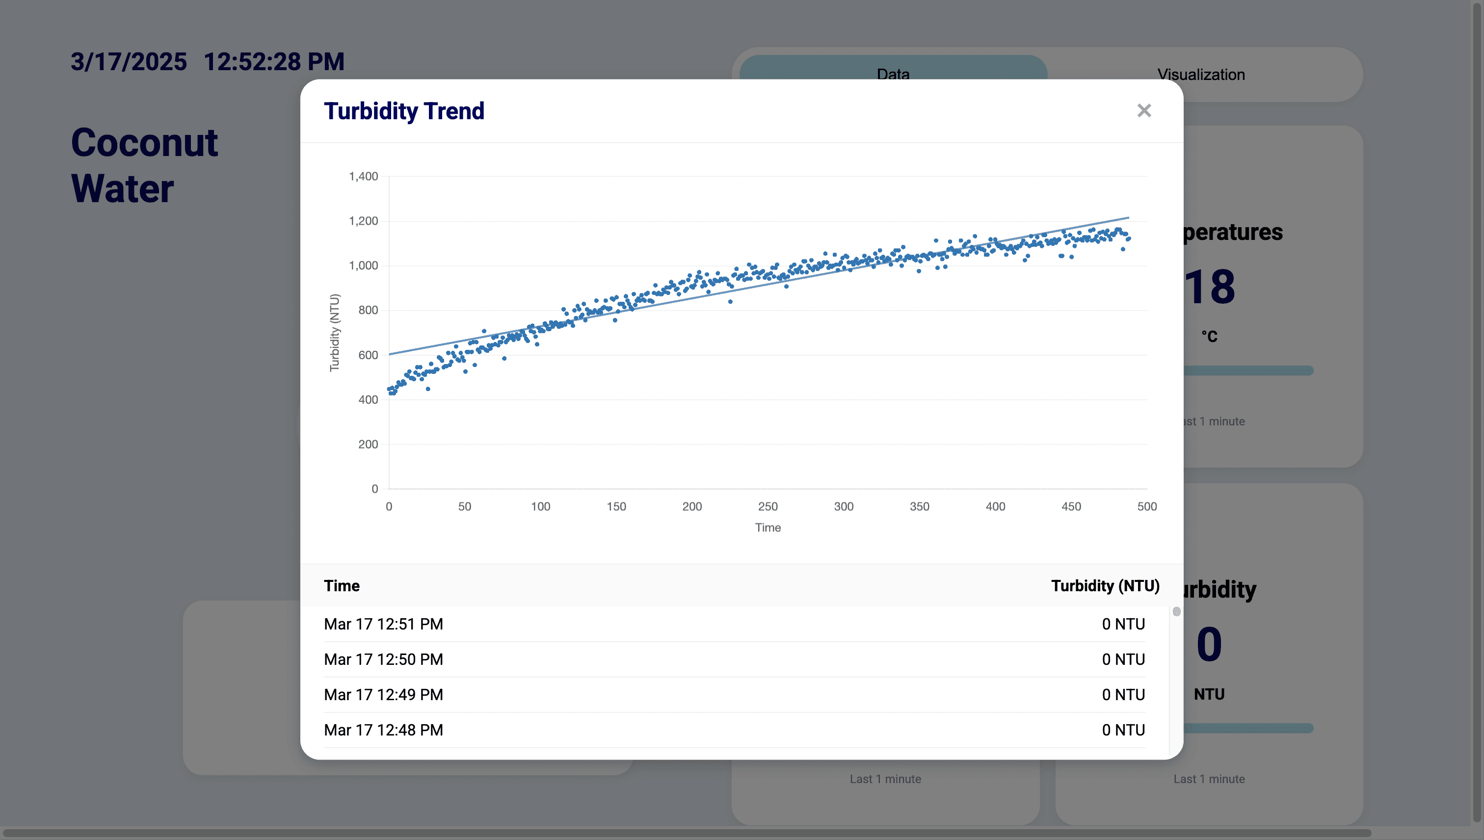
Task: Click the turbidity progress bar
Action: pos(1249,728)
